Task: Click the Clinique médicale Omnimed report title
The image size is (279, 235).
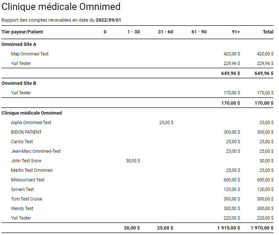Action: coord(61,7)
